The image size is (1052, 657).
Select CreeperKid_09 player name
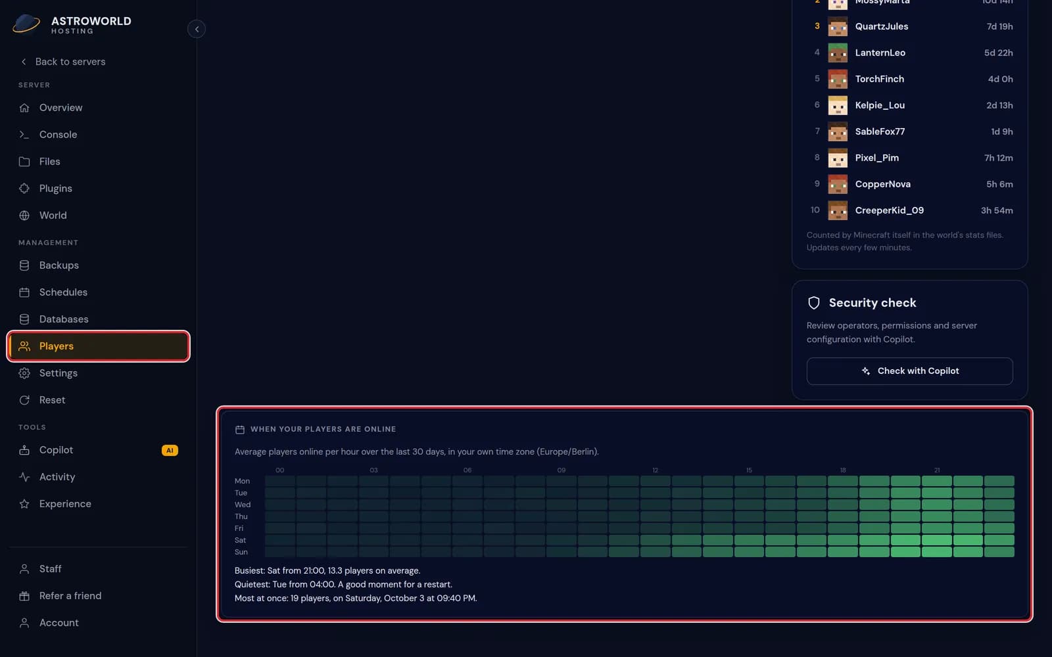[x=889, y=210]
